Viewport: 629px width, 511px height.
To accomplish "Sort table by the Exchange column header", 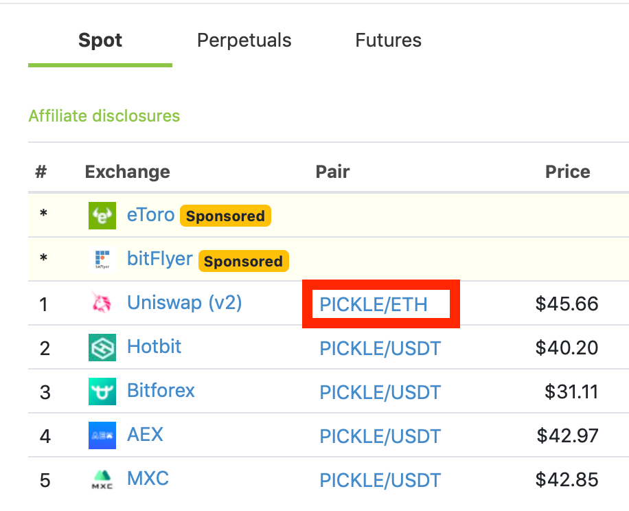I will (x=128, y=172).
